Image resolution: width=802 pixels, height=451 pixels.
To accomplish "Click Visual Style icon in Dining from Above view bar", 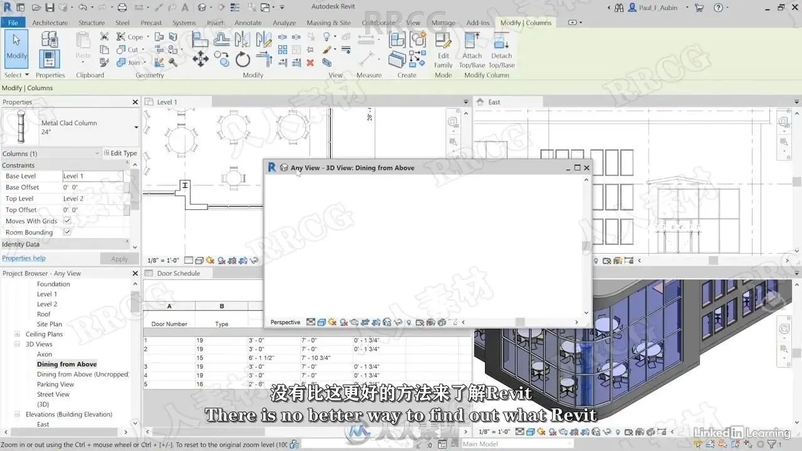I will pyautogui.click(x=321, y=323).
